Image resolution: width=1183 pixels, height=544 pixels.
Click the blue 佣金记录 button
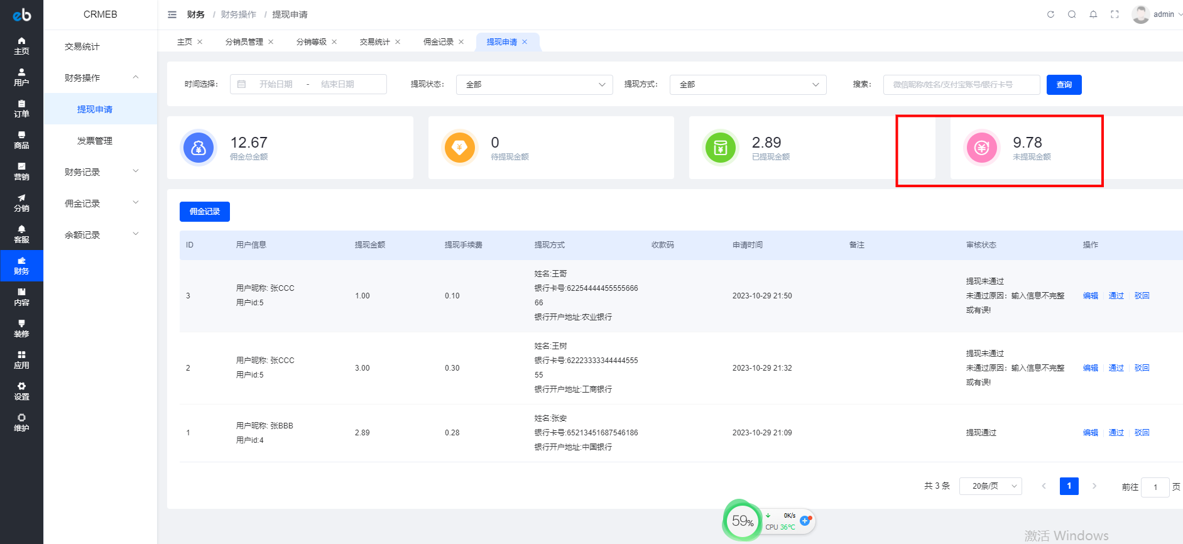point(205,212)
